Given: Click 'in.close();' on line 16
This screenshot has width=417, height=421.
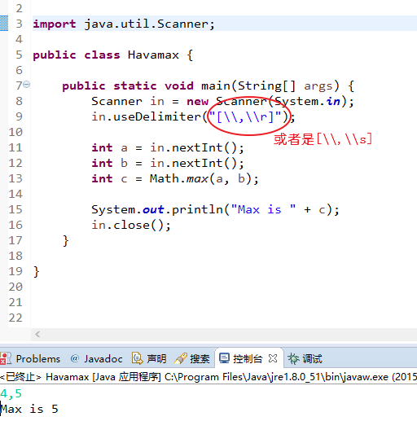Looking at the screenshot, I should pos(131,225).
